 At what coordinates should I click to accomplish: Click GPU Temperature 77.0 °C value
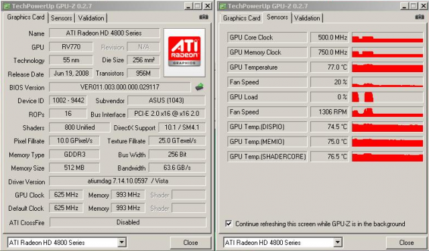329,67
